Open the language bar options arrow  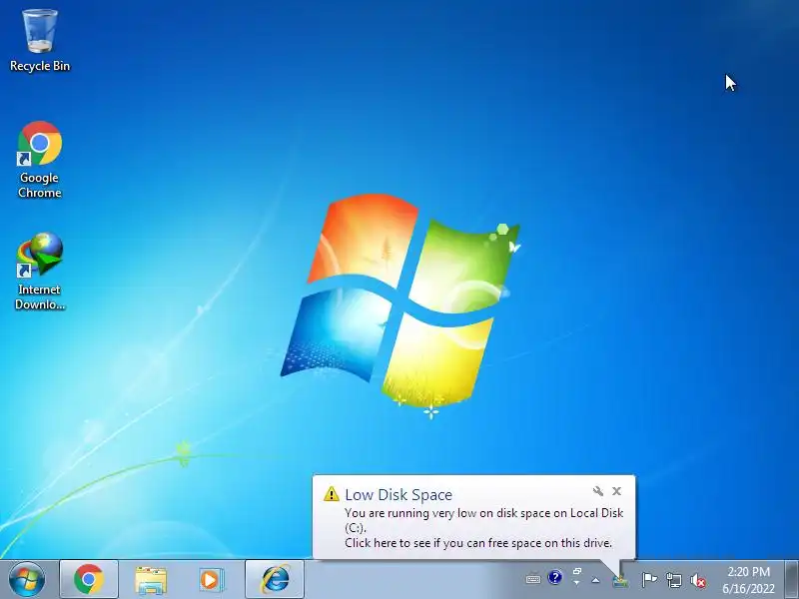577,582
